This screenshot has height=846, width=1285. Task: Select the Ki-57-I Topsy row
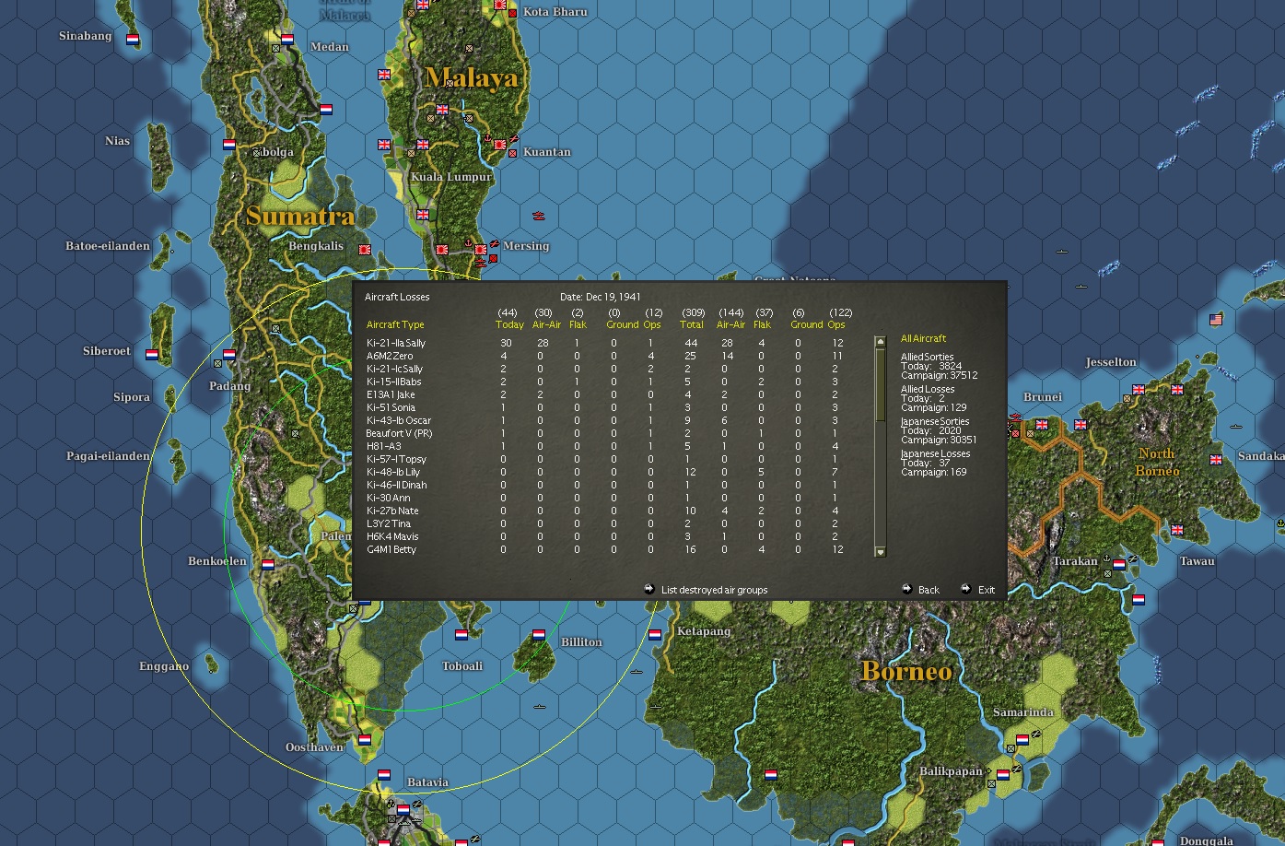(605, 459)
